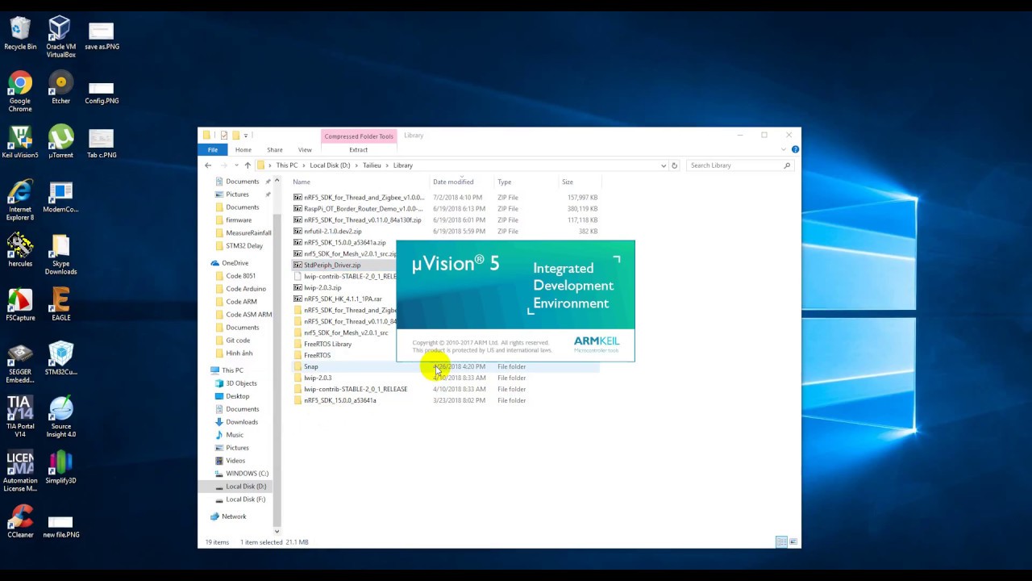
Task: Switch to the Home ribbon tab
Action: [x=243, y=150]
